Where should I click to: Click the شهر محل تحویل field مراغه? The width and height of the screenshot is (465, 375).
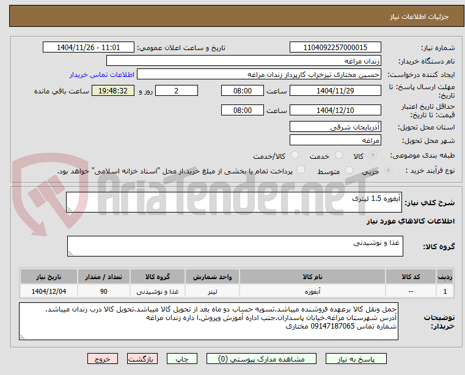coord(335,140)
